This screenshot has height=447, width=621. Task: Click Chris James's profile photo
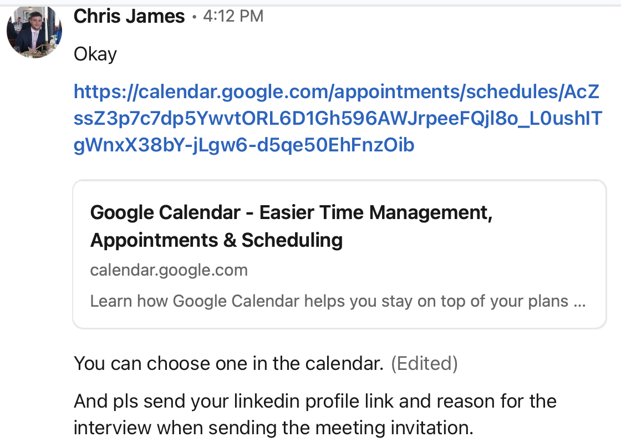pos(34,32)
